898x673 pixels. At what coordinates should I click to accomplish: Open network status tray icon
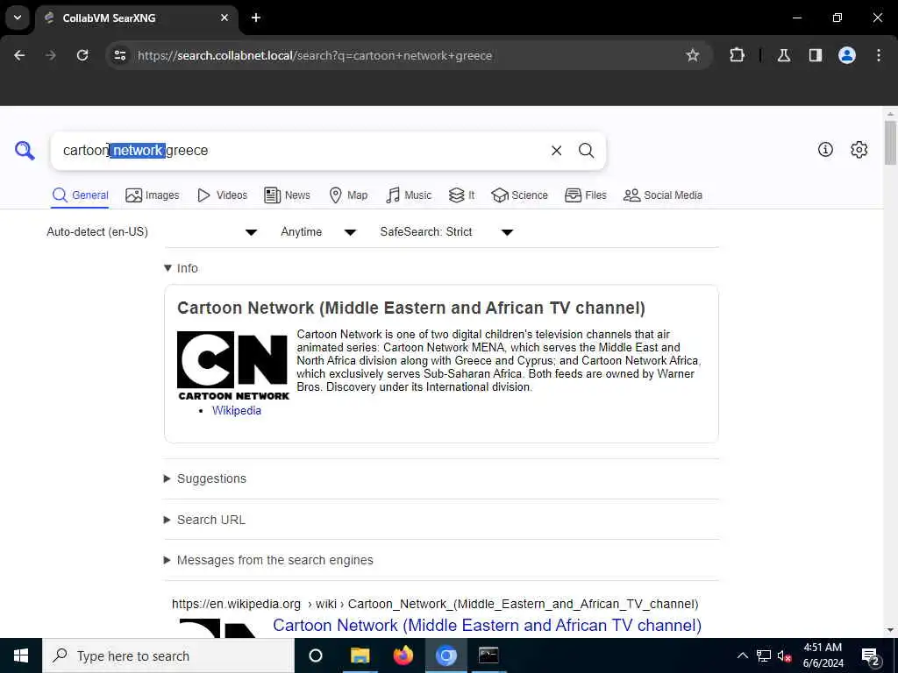[x=764, y=655]
